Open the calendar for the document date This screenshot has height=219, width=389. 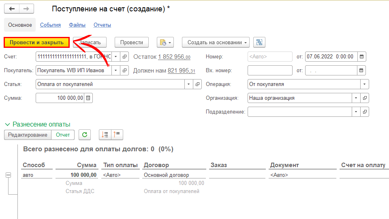coord(362,56)
